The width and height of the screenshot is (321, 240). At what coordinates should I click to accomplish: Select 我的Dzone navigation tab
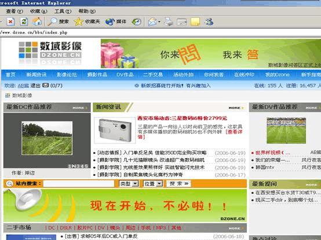(277, 75)
